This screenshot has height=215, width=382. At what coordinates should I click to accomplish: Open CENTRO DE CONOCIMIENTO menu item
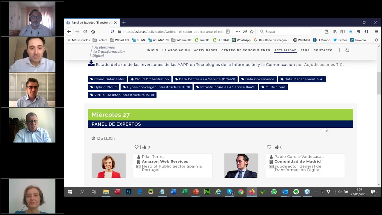[246, 50]
